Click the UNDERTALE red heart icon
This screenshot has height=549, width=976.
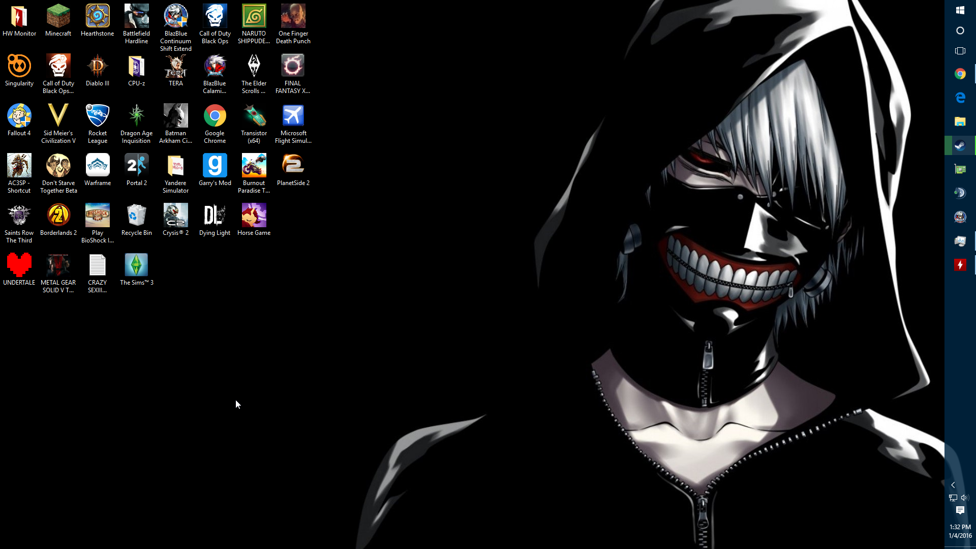click(19, 265)
